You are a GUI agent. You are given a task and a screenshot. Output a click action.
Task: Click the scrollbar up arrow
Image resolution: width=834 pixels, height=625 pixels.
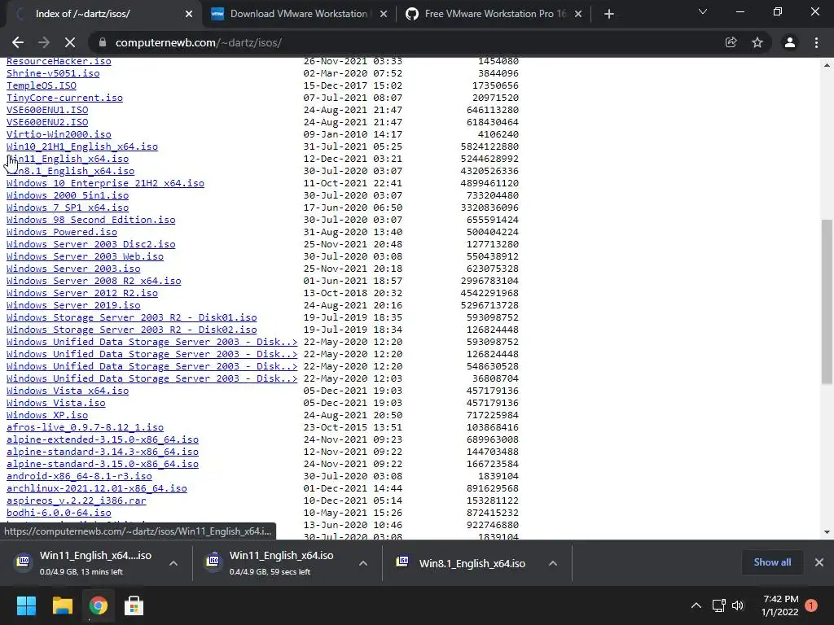coord(827,65)
